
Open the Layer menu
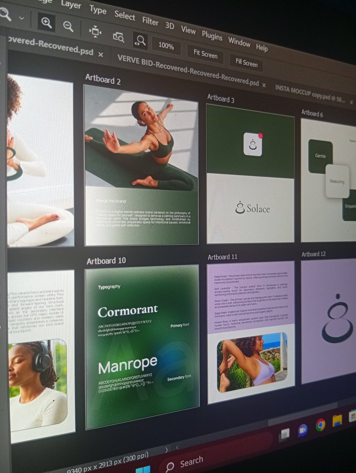pyautogui.click(x=71, y=5)
